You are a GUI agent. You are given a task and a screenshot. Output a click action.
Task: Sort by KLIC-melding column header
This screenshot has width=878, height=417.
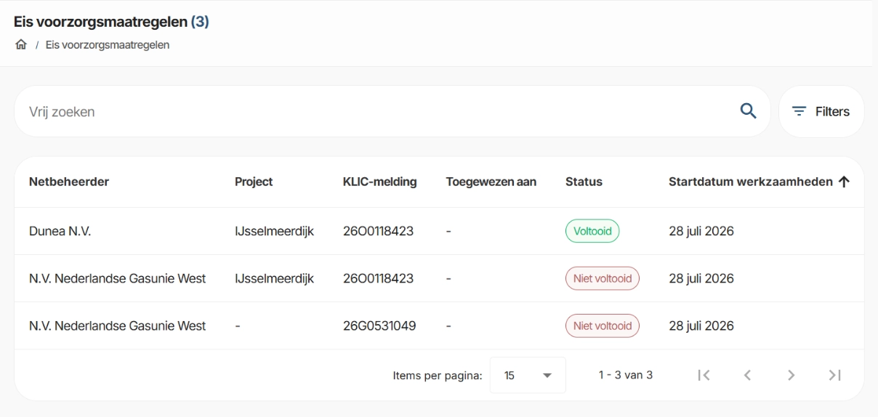(379, 182)
